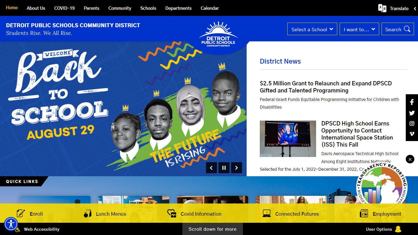
Task: Click the Detroit Public Schools logo
Action: click(x=218, y=35)
